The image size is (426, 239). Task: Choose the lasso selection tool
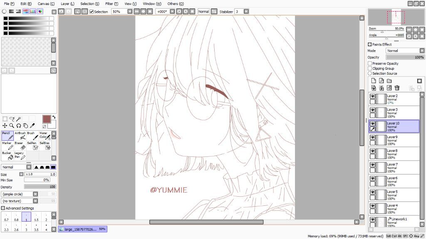(x=12, y=119)
